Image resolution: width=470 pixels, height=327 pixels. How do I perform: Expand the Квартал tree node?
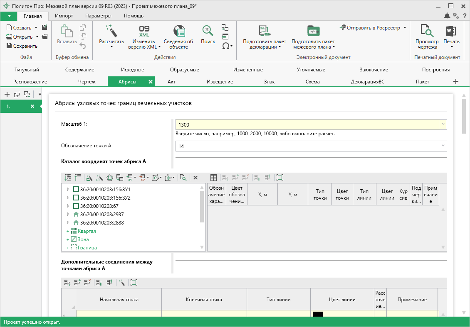pos(67,231)
